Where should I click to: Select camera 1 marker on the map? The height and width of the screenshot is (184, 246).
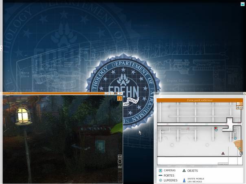[241, 153]
